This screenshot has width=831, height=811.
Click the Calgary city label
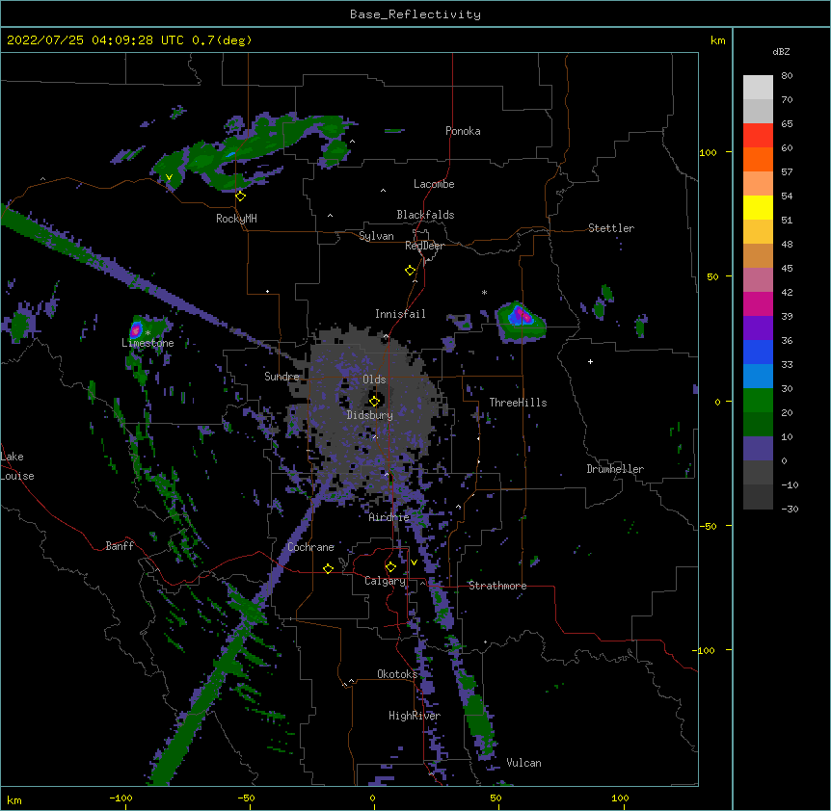click(x=385, y=581)
